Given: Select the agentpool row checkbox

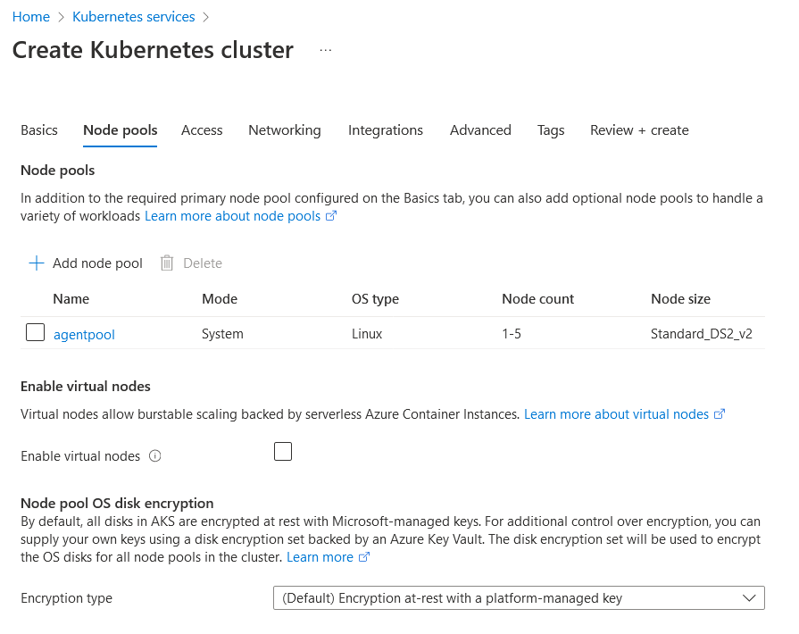Looking at the screenshot, I should click(x=35, y=333).
